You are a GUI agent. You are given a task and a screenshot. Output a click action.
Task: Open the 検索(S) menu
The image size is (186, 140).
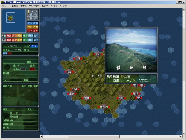pyautogui.click(x=24, y=6)
